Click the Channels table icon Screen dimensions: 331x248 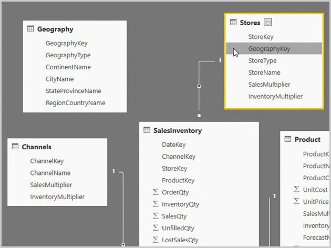[15, 146]
